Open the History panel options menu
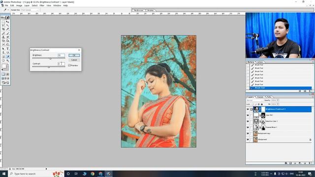The height and width of the screenshot is (177, 315). tap(313, 62)
